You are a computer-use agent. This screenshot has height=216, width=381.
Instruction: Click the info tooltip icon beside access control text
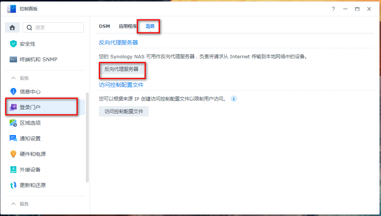click(x=234, y=99)
